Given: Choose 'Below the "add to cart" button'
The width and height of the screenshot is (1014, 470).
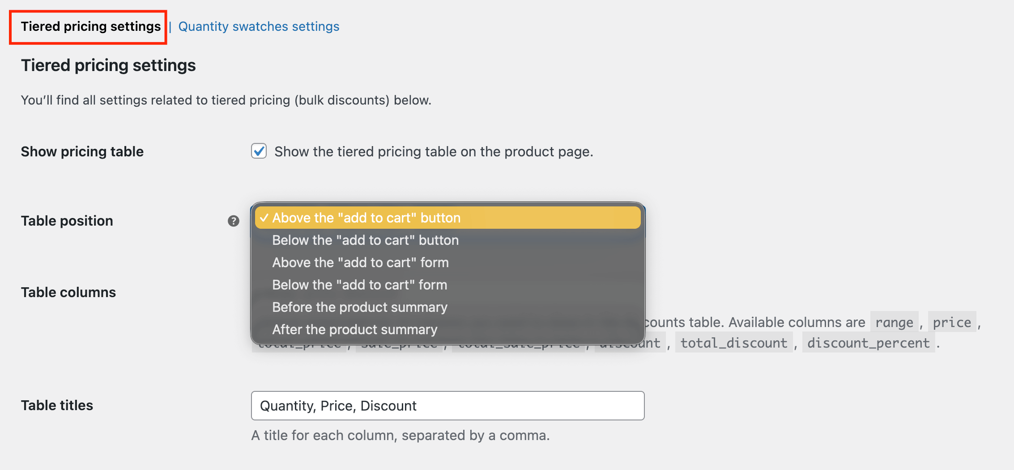Looking at the screenshot, I should coord(366,240).
